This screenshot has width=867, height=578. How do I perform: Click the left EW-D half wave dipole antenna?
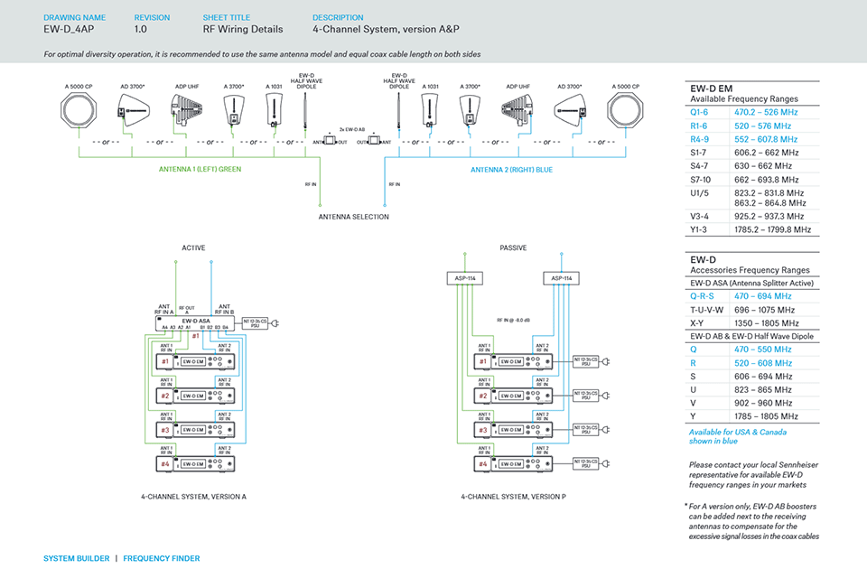tap(304, 112)
